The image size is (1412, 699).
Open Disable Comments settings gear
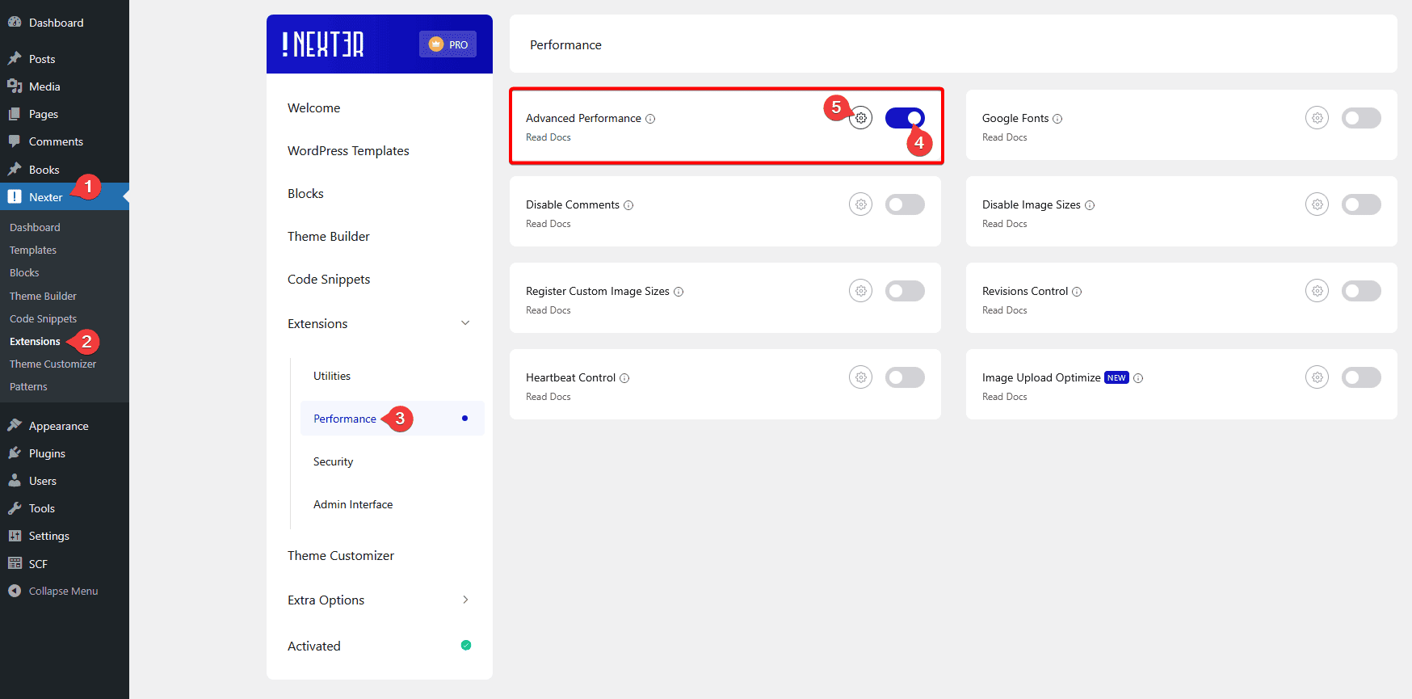pos(861,204)
